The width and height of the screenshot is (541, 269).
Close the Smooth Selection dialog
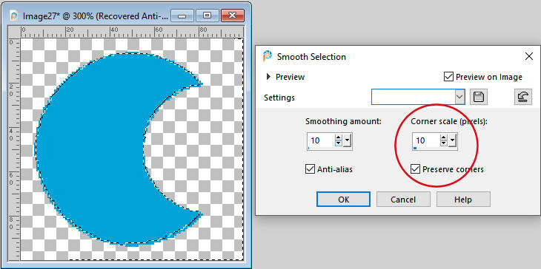point(528,57)
